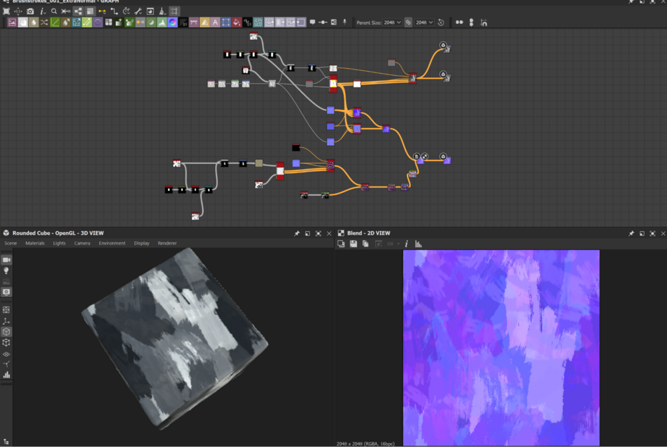Open the UV dropdown in 2D view
Viewport: 667px width, 447px height.
pyautogui.click(x=393, y=243)
